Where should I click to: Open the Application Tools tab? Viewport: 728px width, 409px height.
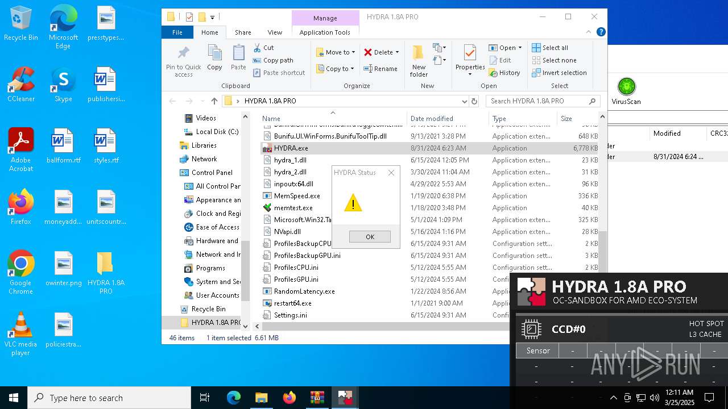325,32
